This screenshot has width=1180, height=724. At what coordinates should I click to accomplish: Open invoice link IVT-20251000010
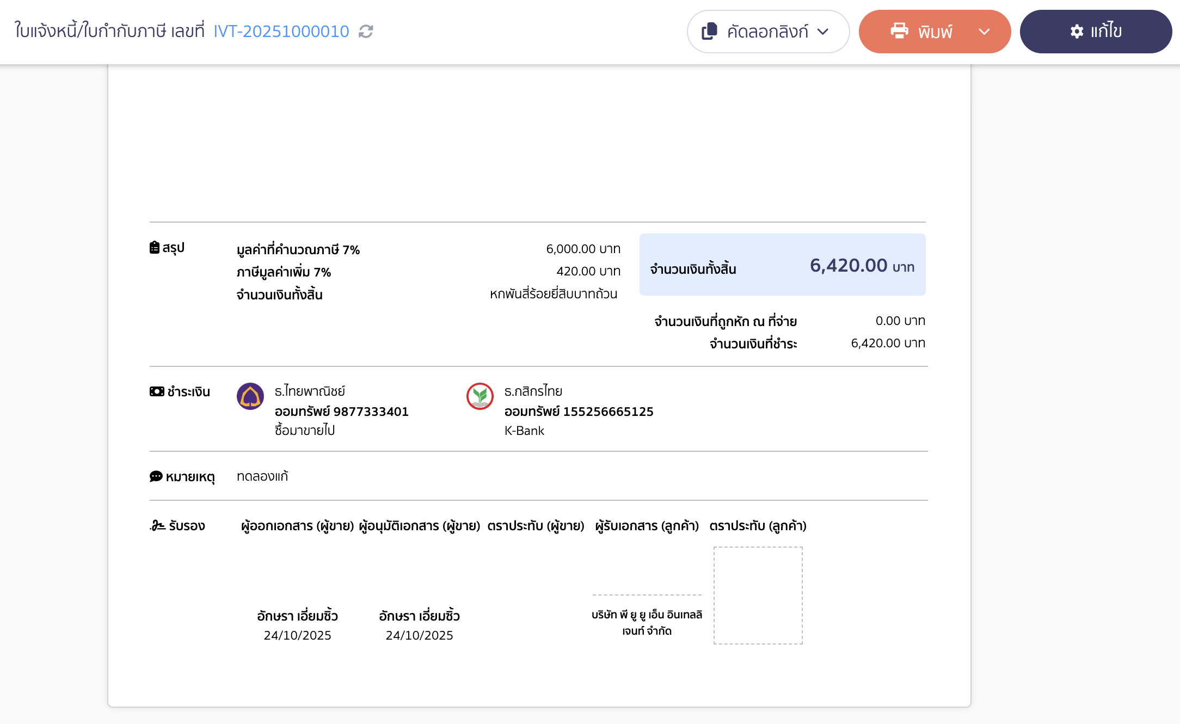click(281, 32)
